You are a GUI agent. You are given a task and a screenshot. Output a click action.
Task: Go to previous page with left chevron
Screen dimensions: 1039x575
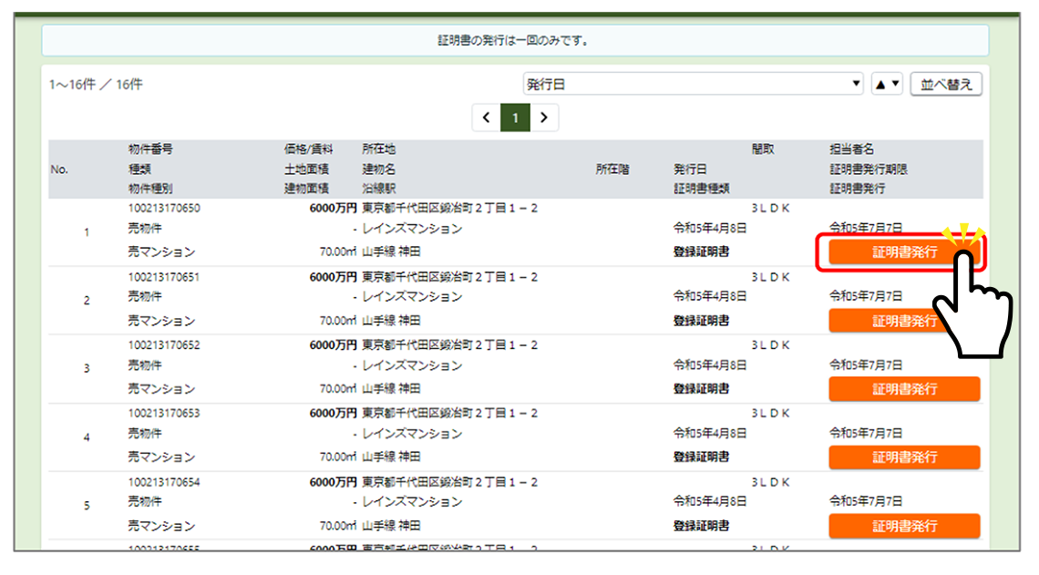point(487,118)
